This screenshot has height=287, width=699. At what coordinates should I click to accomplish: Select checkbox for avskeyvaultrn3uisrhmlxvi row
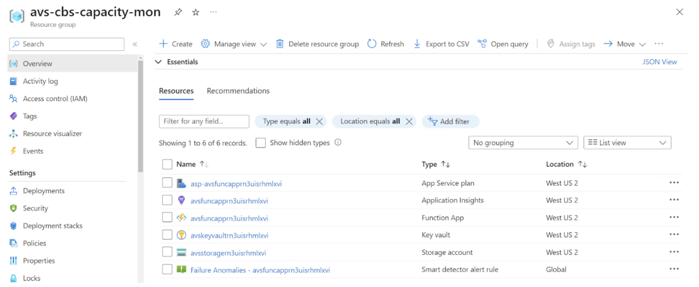point(167,235)
